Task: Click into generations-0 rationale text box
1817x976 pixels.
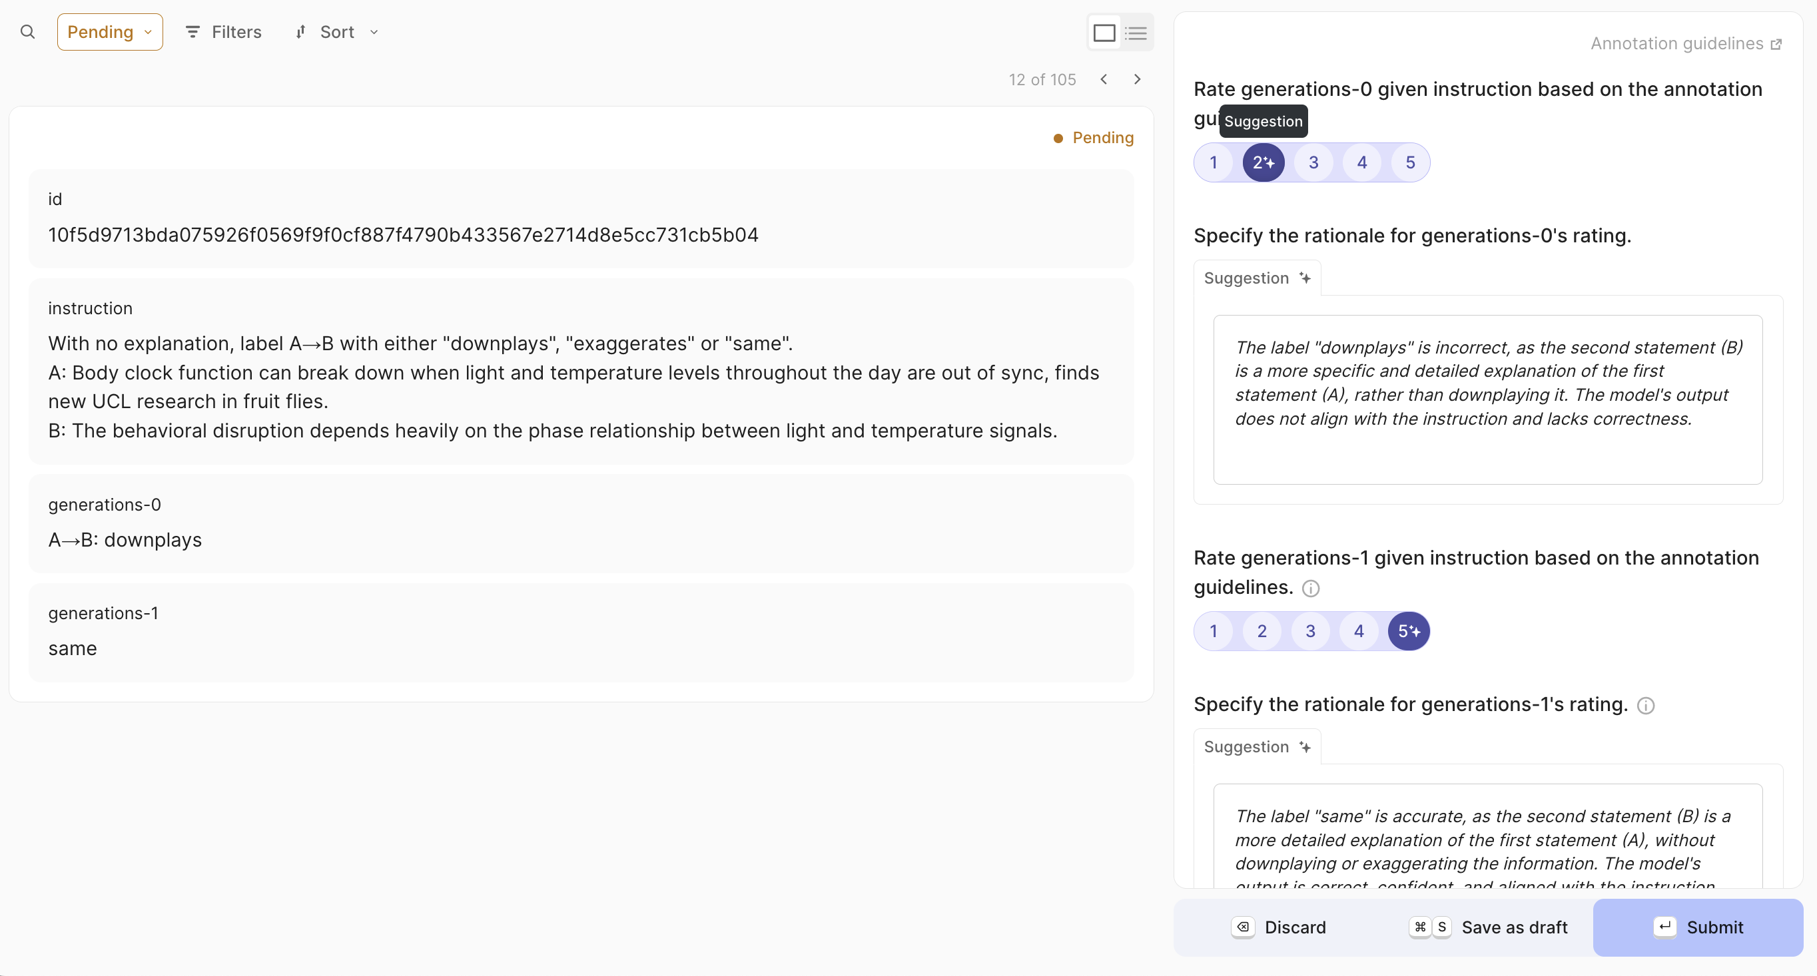Action: (1487, 399)
